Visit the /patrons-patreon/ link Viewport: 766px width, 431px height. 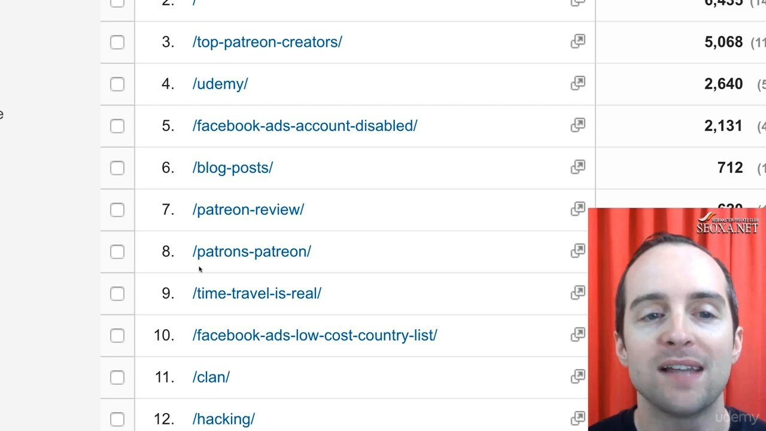(252, 251)
